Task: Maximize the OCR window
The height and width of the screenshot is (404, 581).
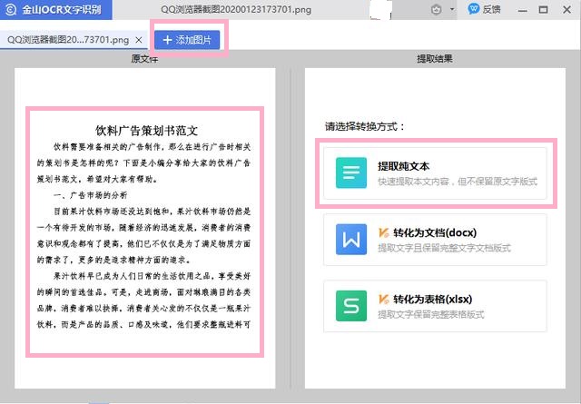Action: click(543, 10)
